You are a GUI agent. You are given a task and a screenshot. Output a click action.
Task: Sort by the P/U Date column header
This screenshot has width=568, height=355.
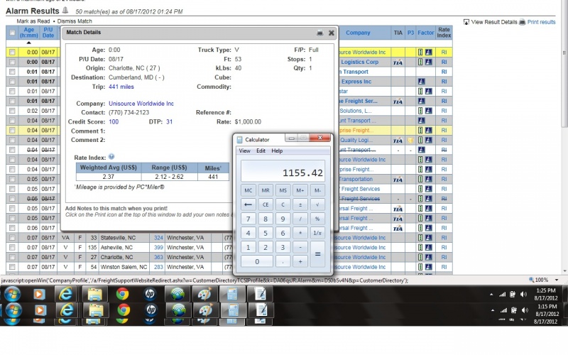tap(48, 33)
